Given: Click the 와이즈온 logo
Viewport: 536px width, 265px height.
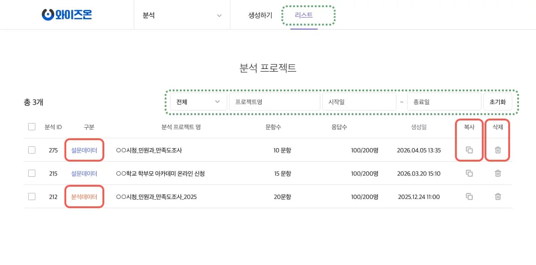Looking at the screenshot, I should coord(67,15).
